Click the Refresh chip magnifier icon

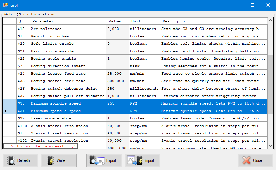[11, 160]
